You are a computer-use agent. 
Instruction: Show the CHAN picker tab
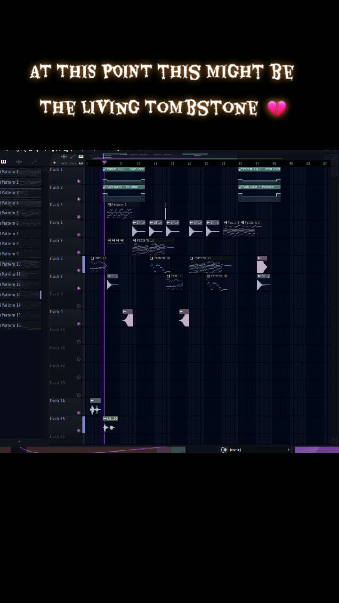[x=73, y=163]
